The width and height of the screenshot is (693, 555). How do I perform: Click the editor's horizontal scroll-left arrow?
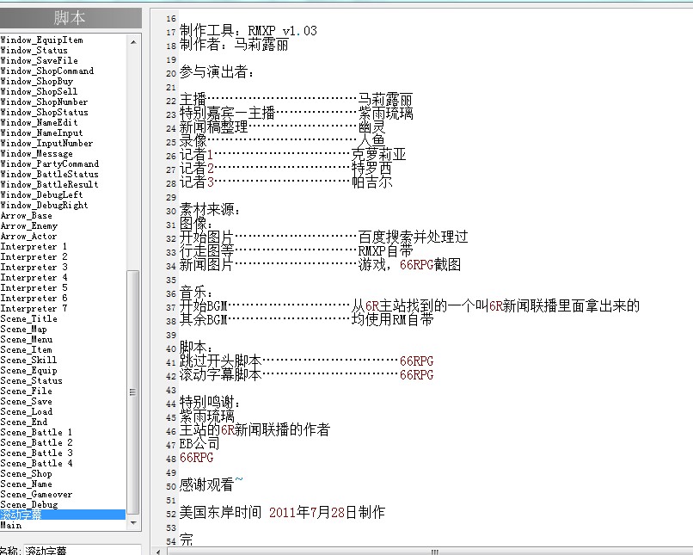(158, 551)
